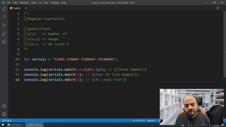Open the Extensions view
226x127 pixels.
pyautogui.click(x=4, y=42)
